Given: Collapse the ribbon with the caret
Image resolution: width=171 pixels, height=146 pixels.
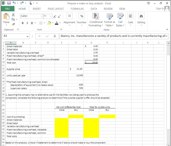Looking at the screenshot, I should tap(167, 29).
